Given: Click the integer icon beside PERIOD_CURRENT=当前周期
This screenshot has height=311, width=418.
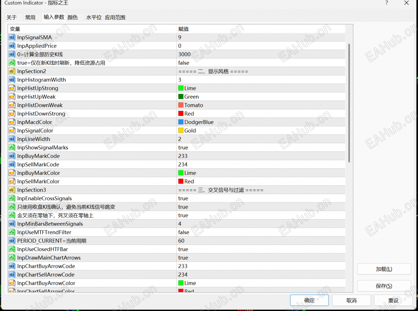Looking at the screenshot, I should click(12, 241).
